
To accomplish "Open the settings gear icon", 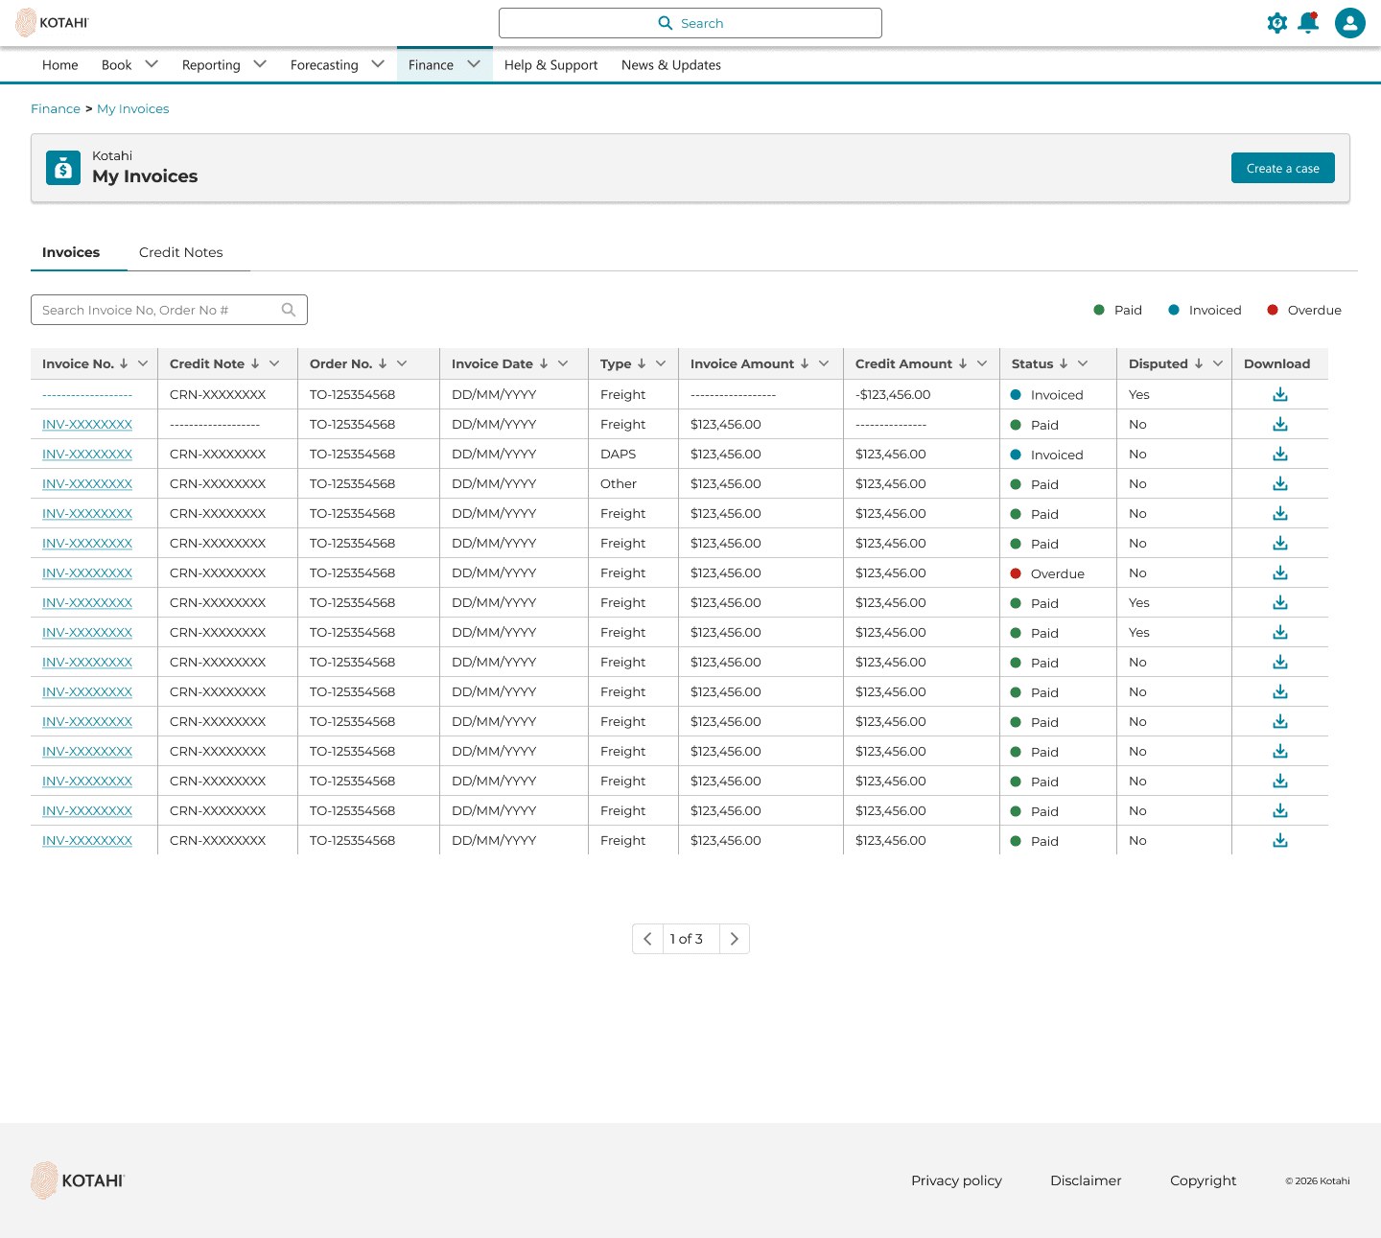I will 1276,23.
